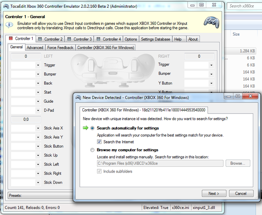
Task: Select the Controller (XBOX 360 For Windows) sub-tab
Action: (x=106, y=47)
